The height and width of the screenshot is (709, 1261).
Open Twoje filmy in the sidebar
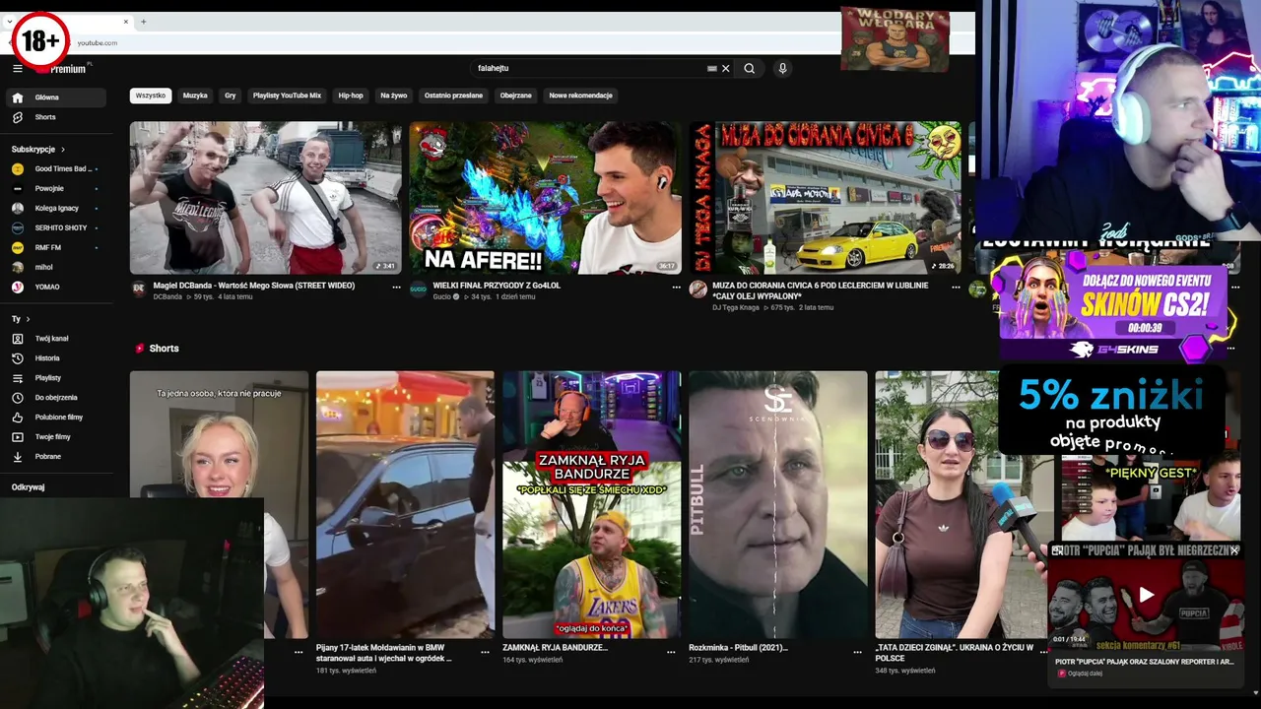coord(55,437)
